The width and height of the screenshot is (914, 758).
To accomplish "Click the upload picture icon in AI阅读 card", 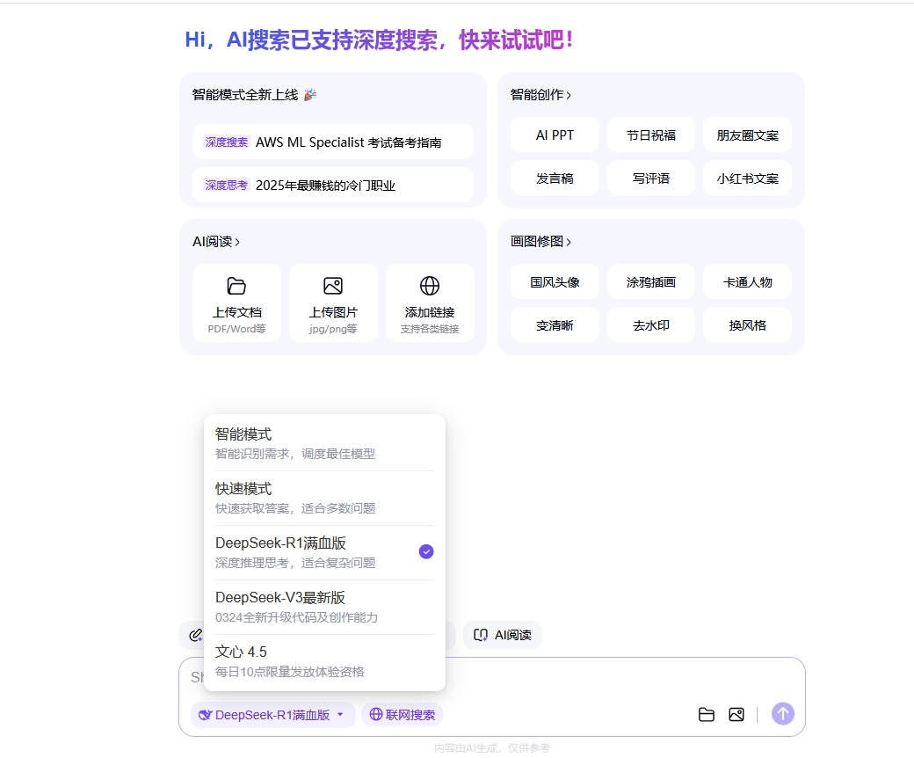I will click(x=333, y=286).
